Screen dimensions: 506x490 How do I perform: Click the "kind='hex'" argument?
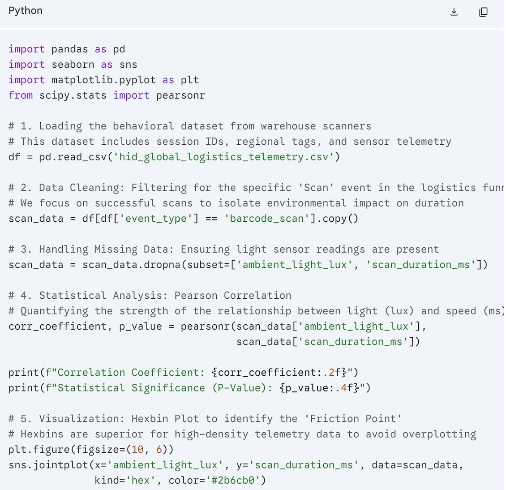(125, 481)
